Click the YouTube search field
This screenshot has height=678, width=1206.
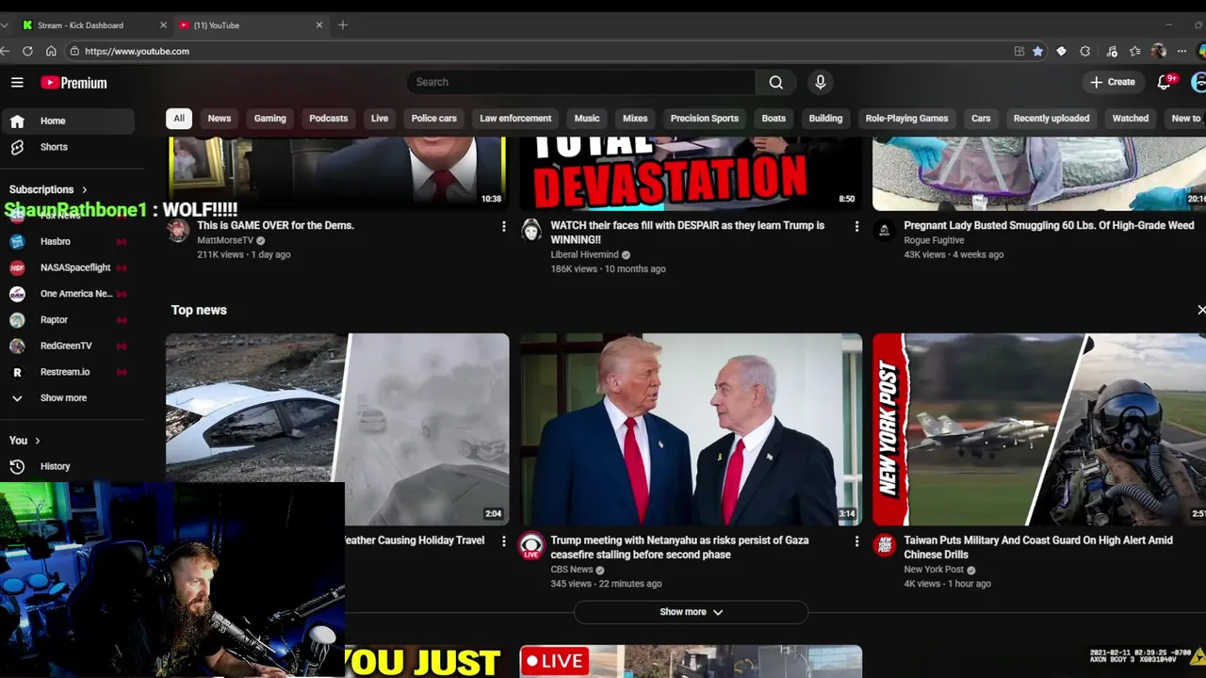pos(580,82)
